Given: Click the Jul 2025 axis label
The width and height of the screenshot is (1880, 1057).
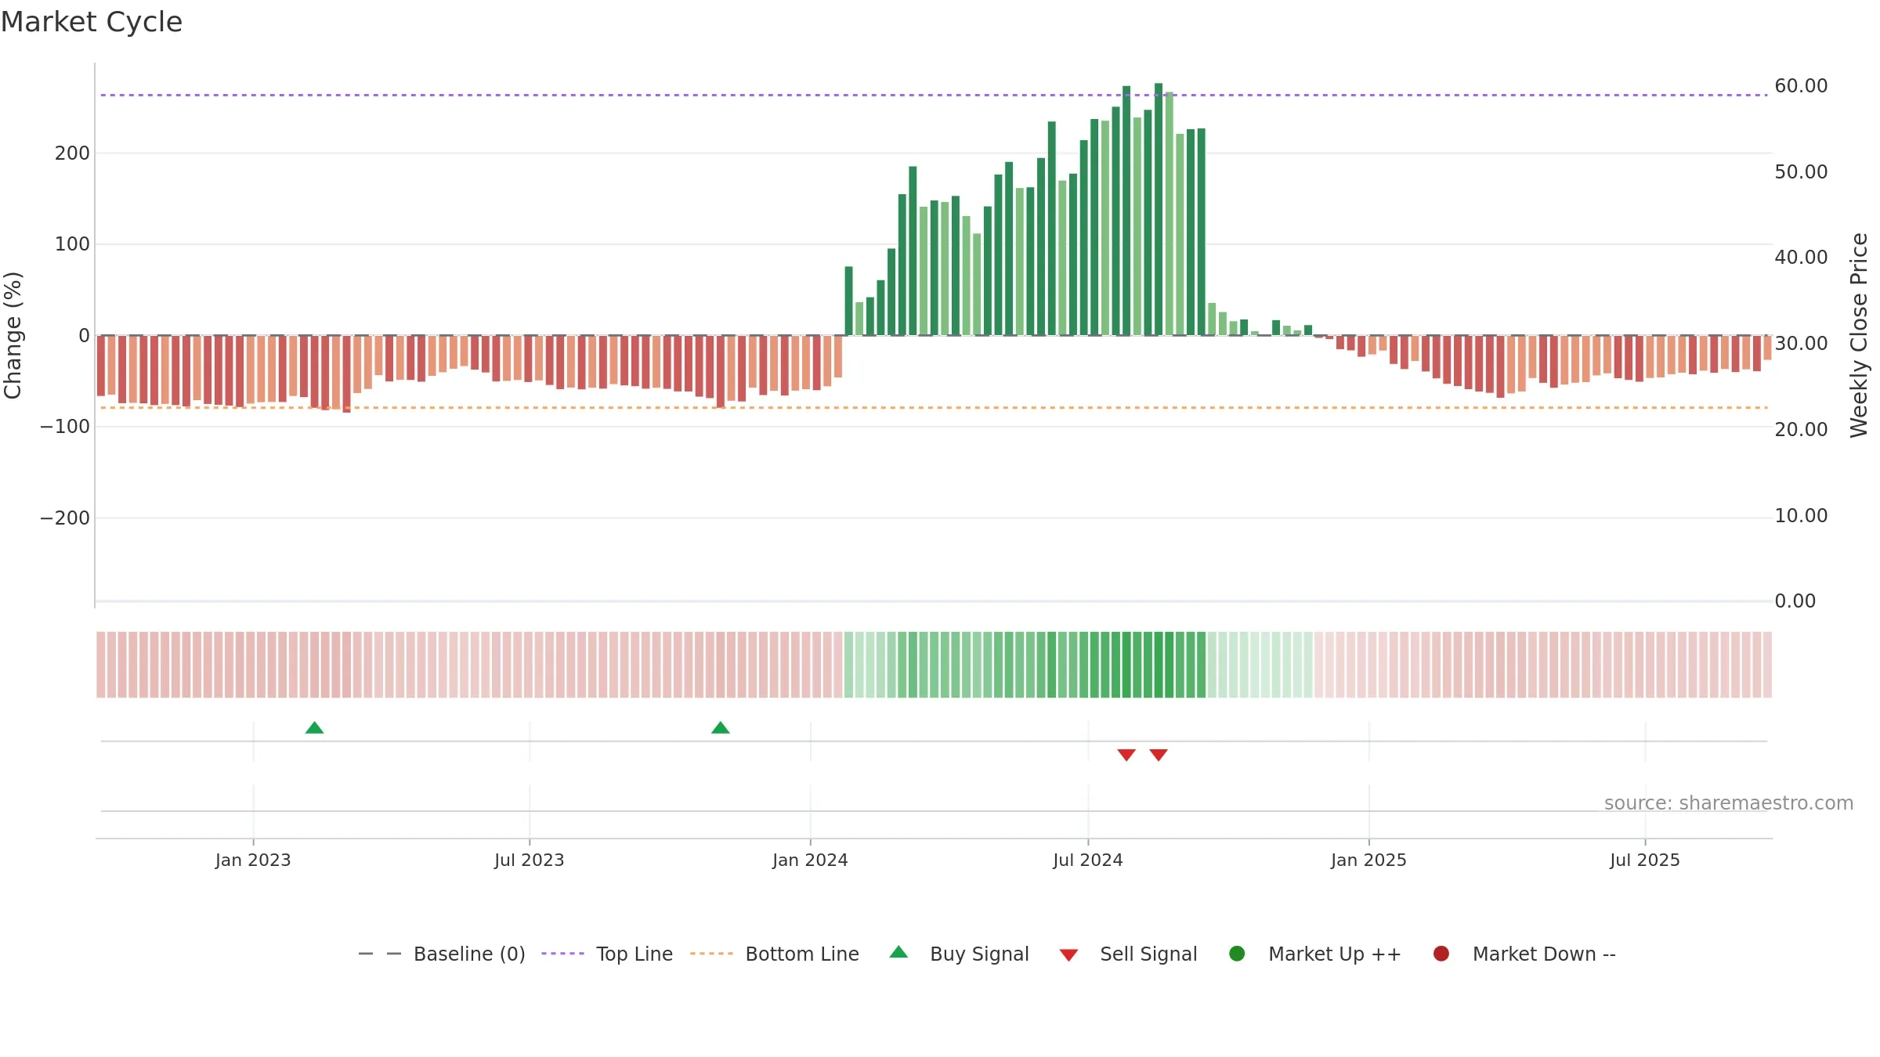Looking at the screenshot, I should coord(1645,860).
